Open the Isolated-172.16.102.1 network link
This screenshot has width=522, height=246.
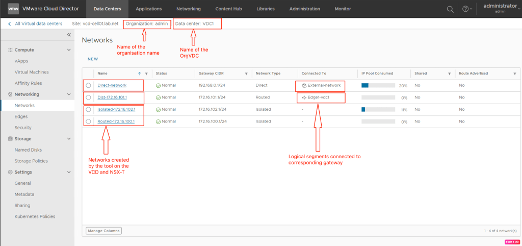[116, 109]
